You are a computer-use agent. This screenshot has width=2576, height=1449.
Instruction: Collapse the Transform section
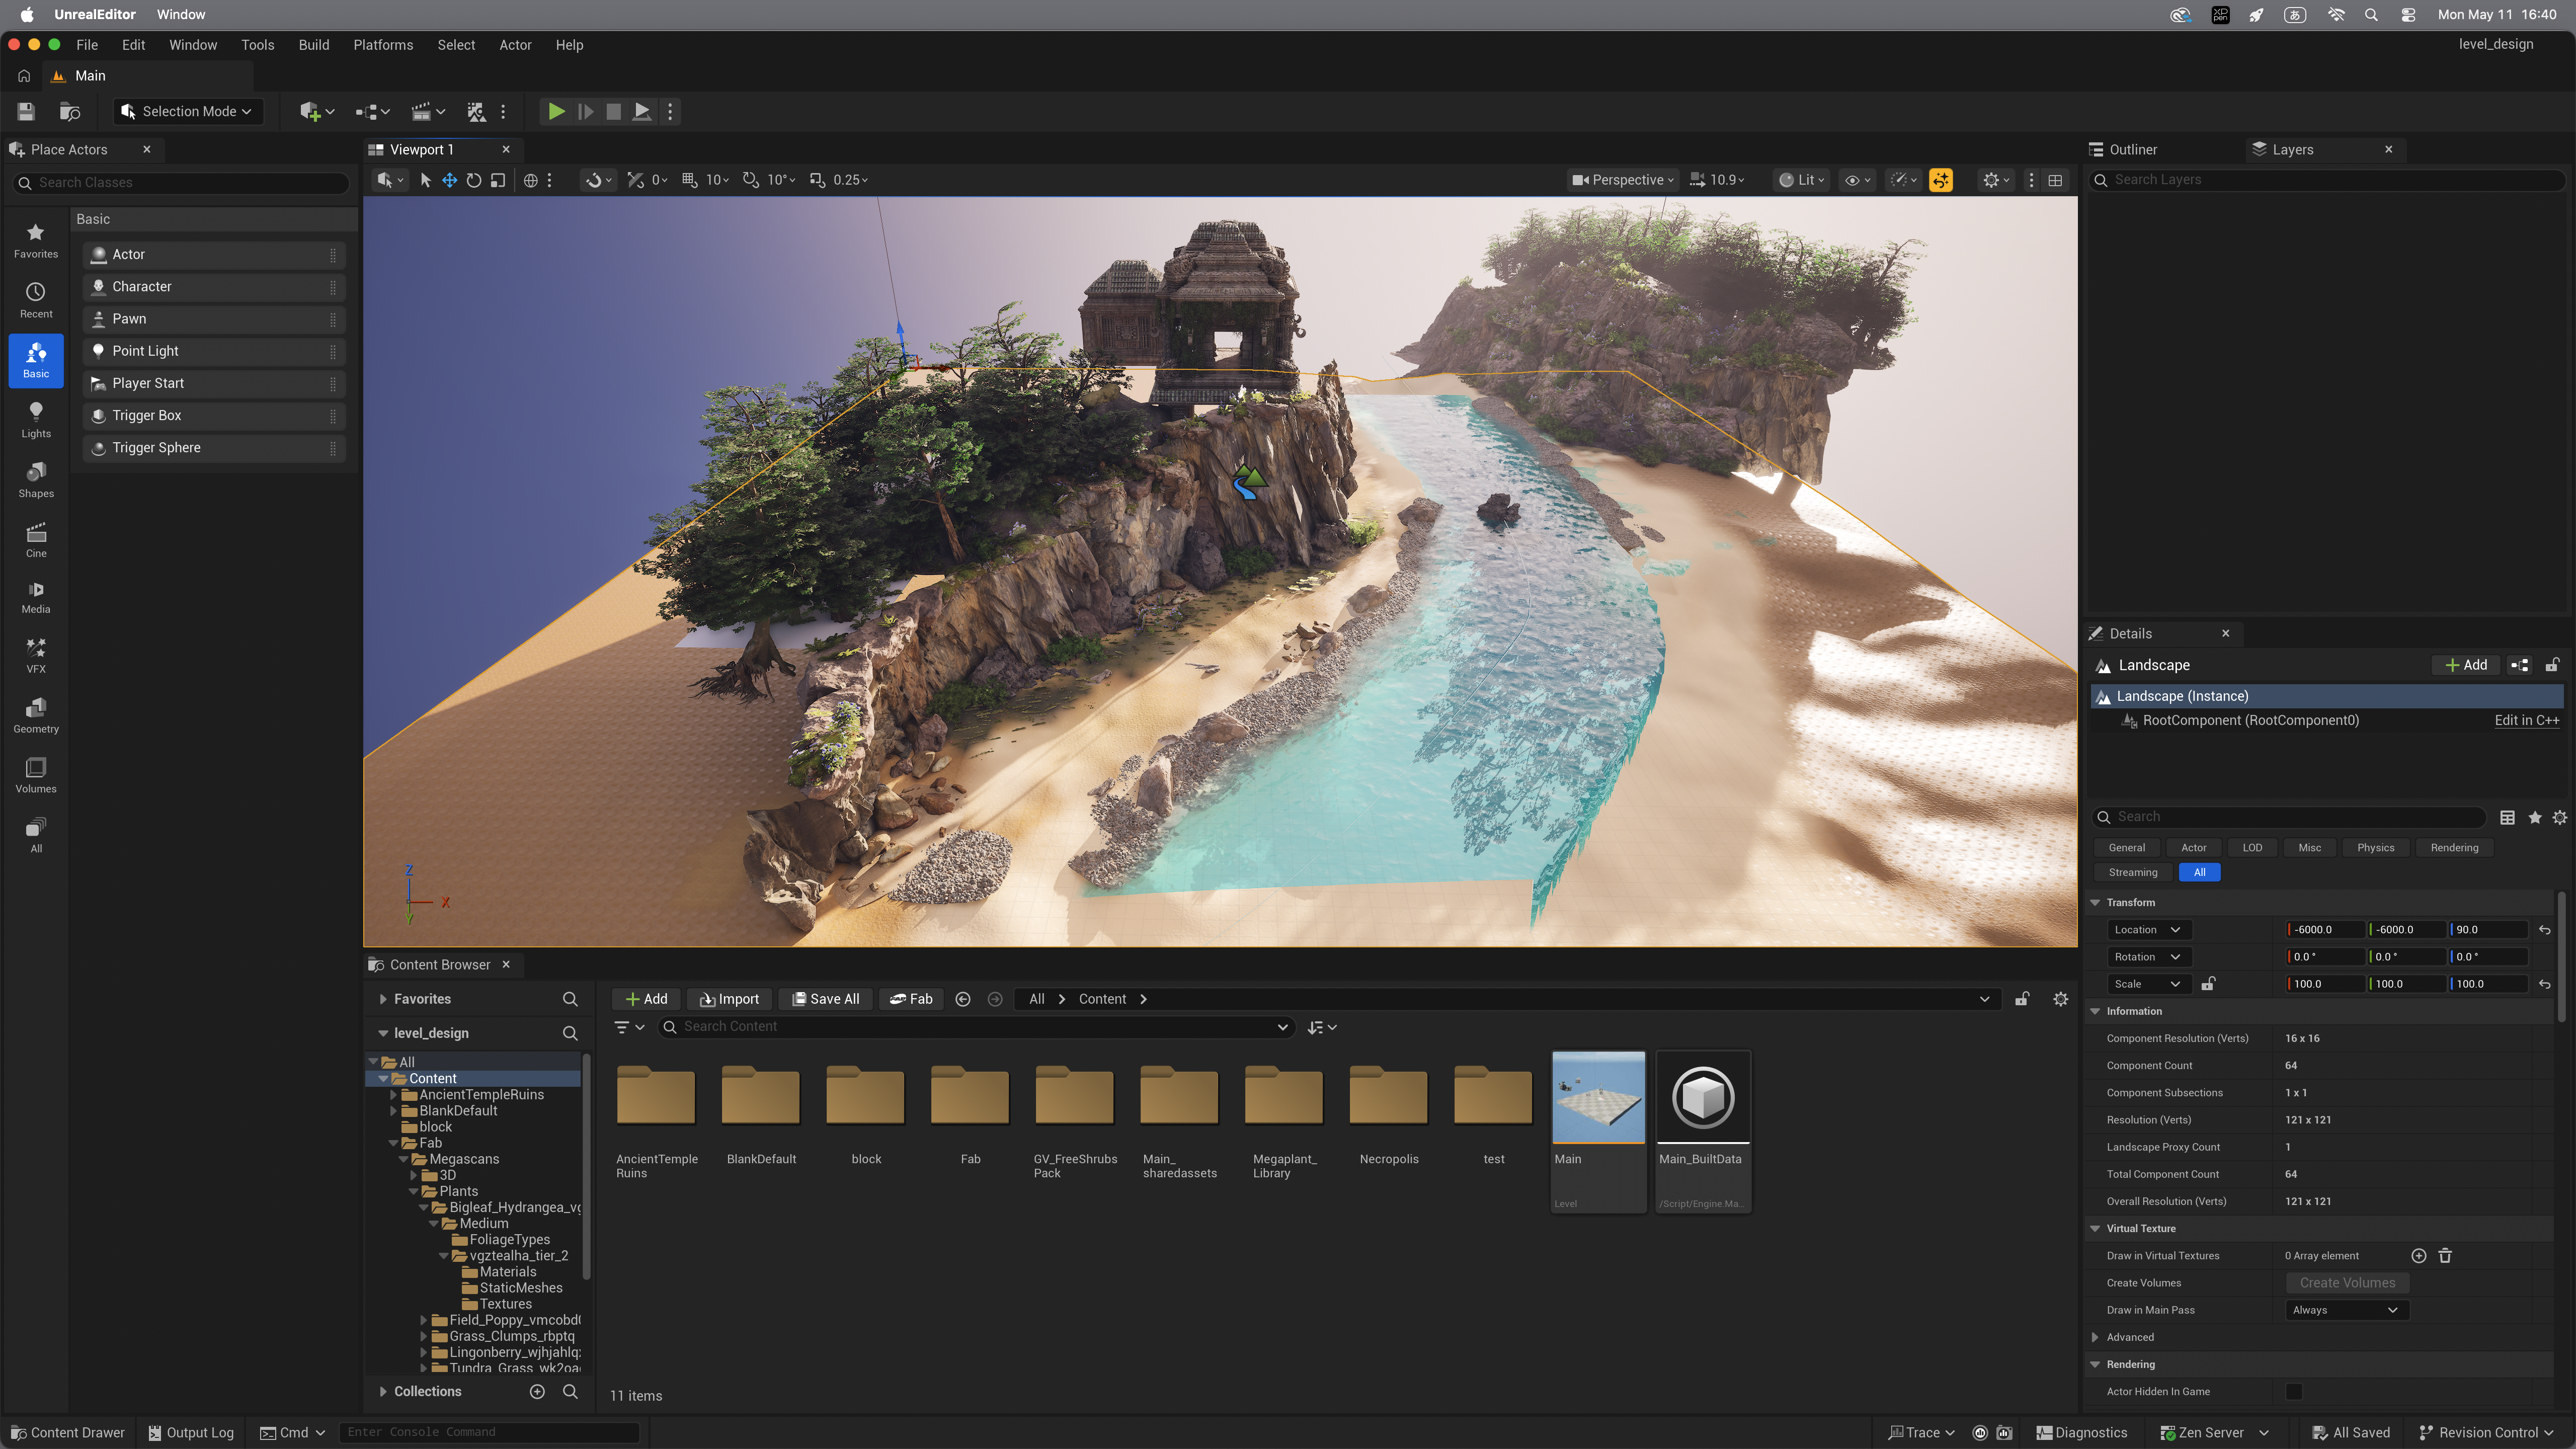coord(2096,902)
